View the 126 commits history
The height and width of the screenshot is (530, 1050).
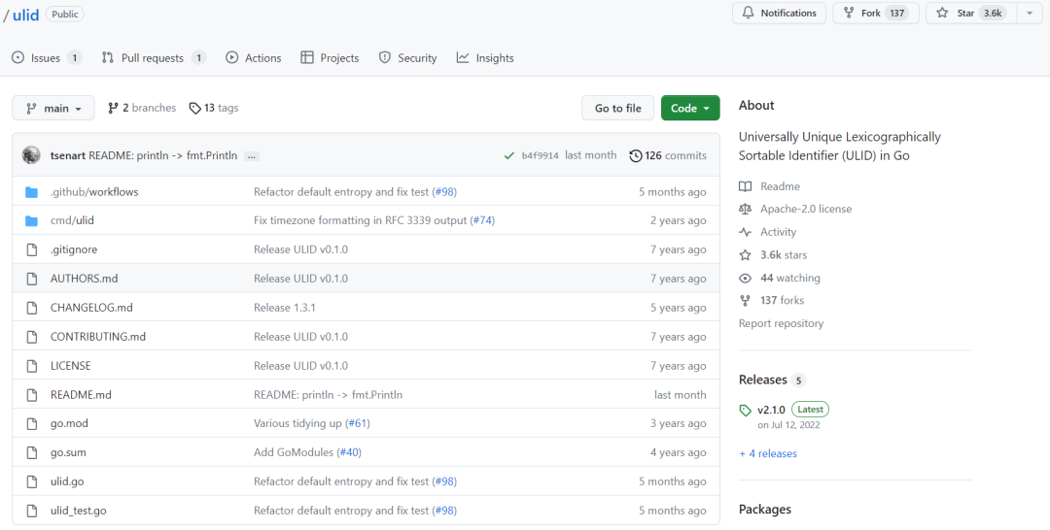coord(668,155)
